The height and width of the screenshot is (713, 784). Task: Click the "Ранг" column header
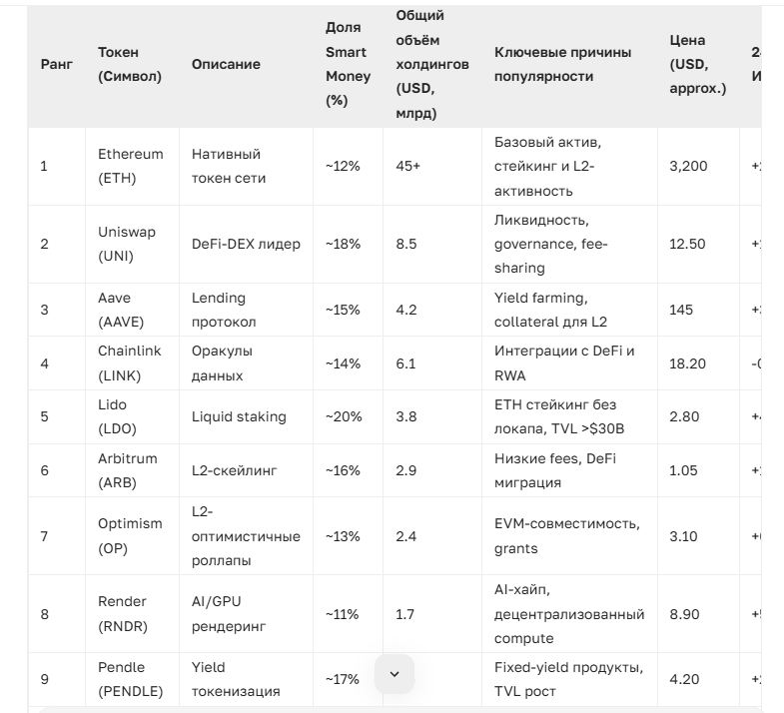click(56, 64)
